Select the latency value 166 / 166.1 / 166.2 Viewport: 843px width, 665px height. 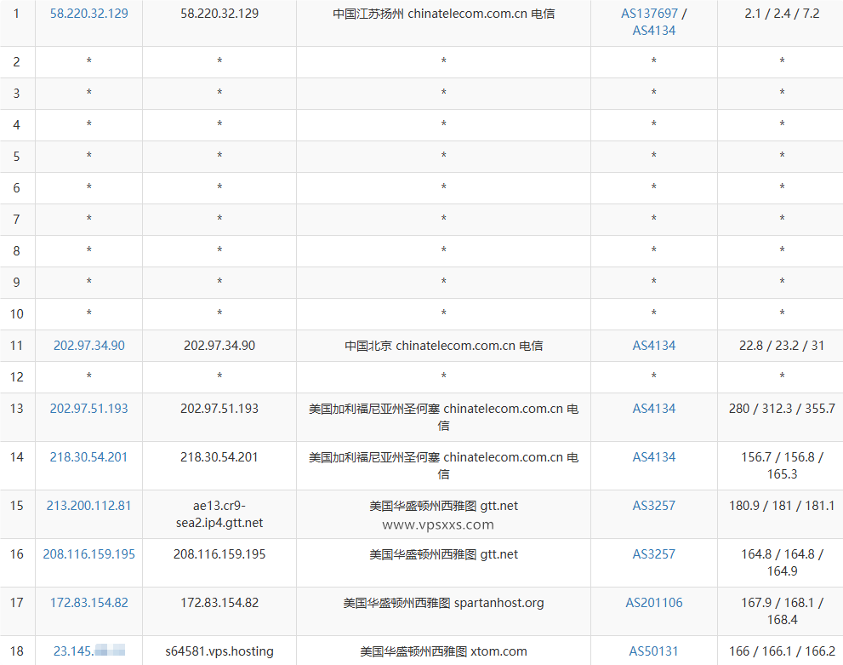tap(782, 651)
